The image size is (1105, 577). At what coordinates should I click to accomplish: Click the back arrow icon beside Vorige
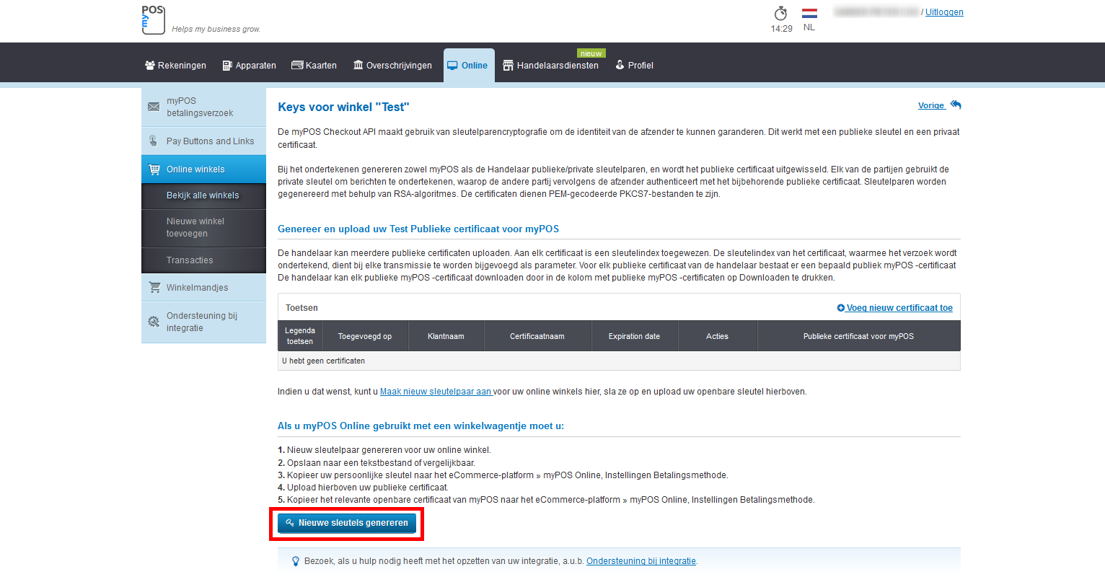tap(956, 105)
